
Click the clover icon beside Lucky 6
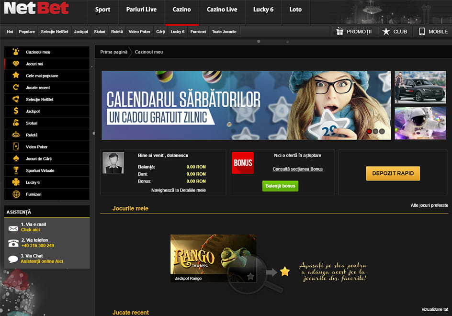[x=16, y=182]
